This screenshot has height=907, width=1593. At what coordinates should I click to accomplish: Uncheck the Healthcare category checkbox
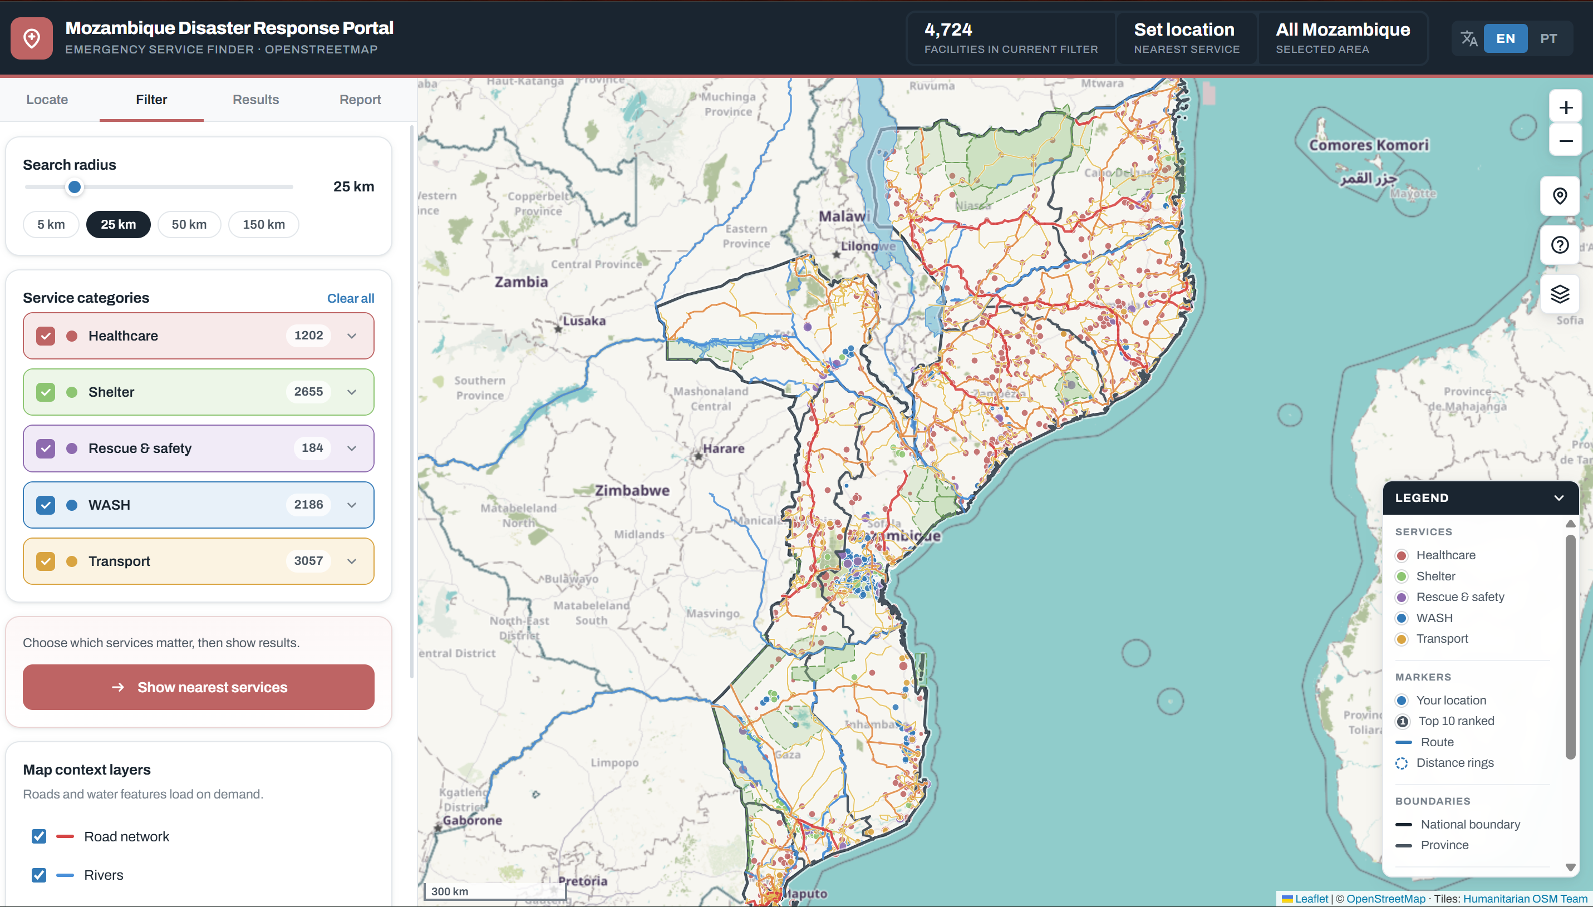click(46, 336)
